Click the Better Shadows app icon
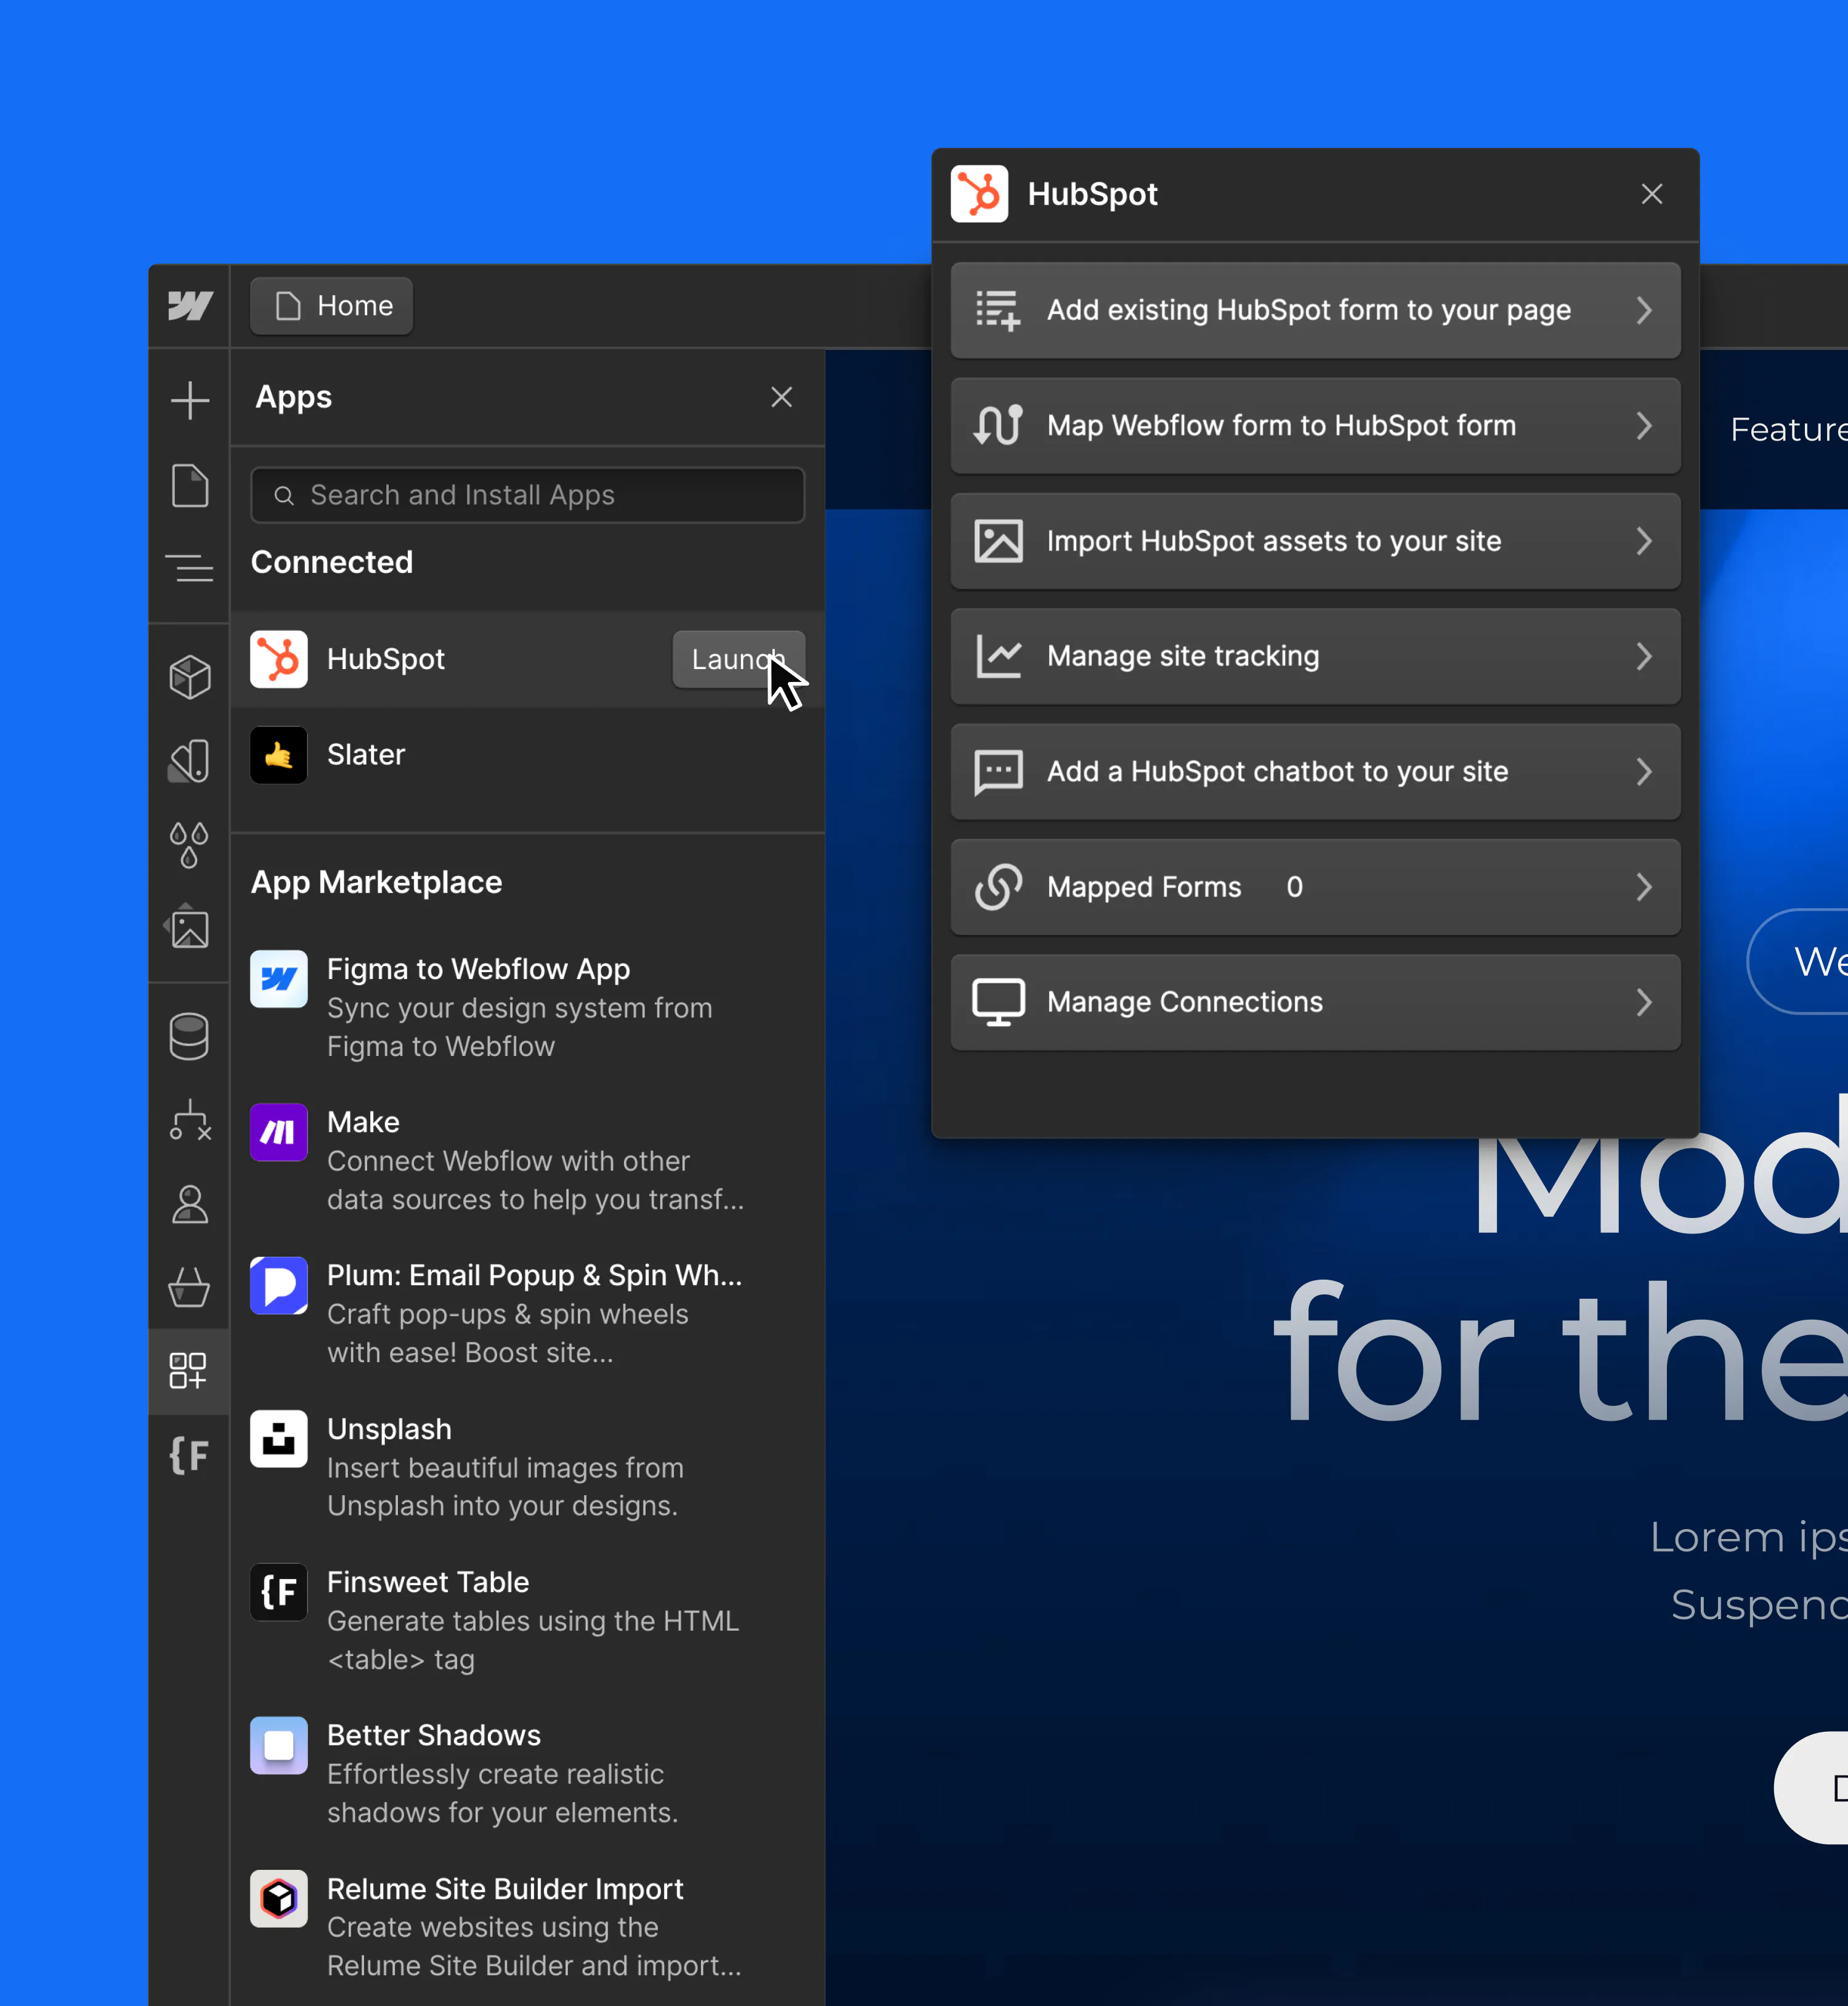This screenshot has width=1848, height=2006. (279, 1745)
